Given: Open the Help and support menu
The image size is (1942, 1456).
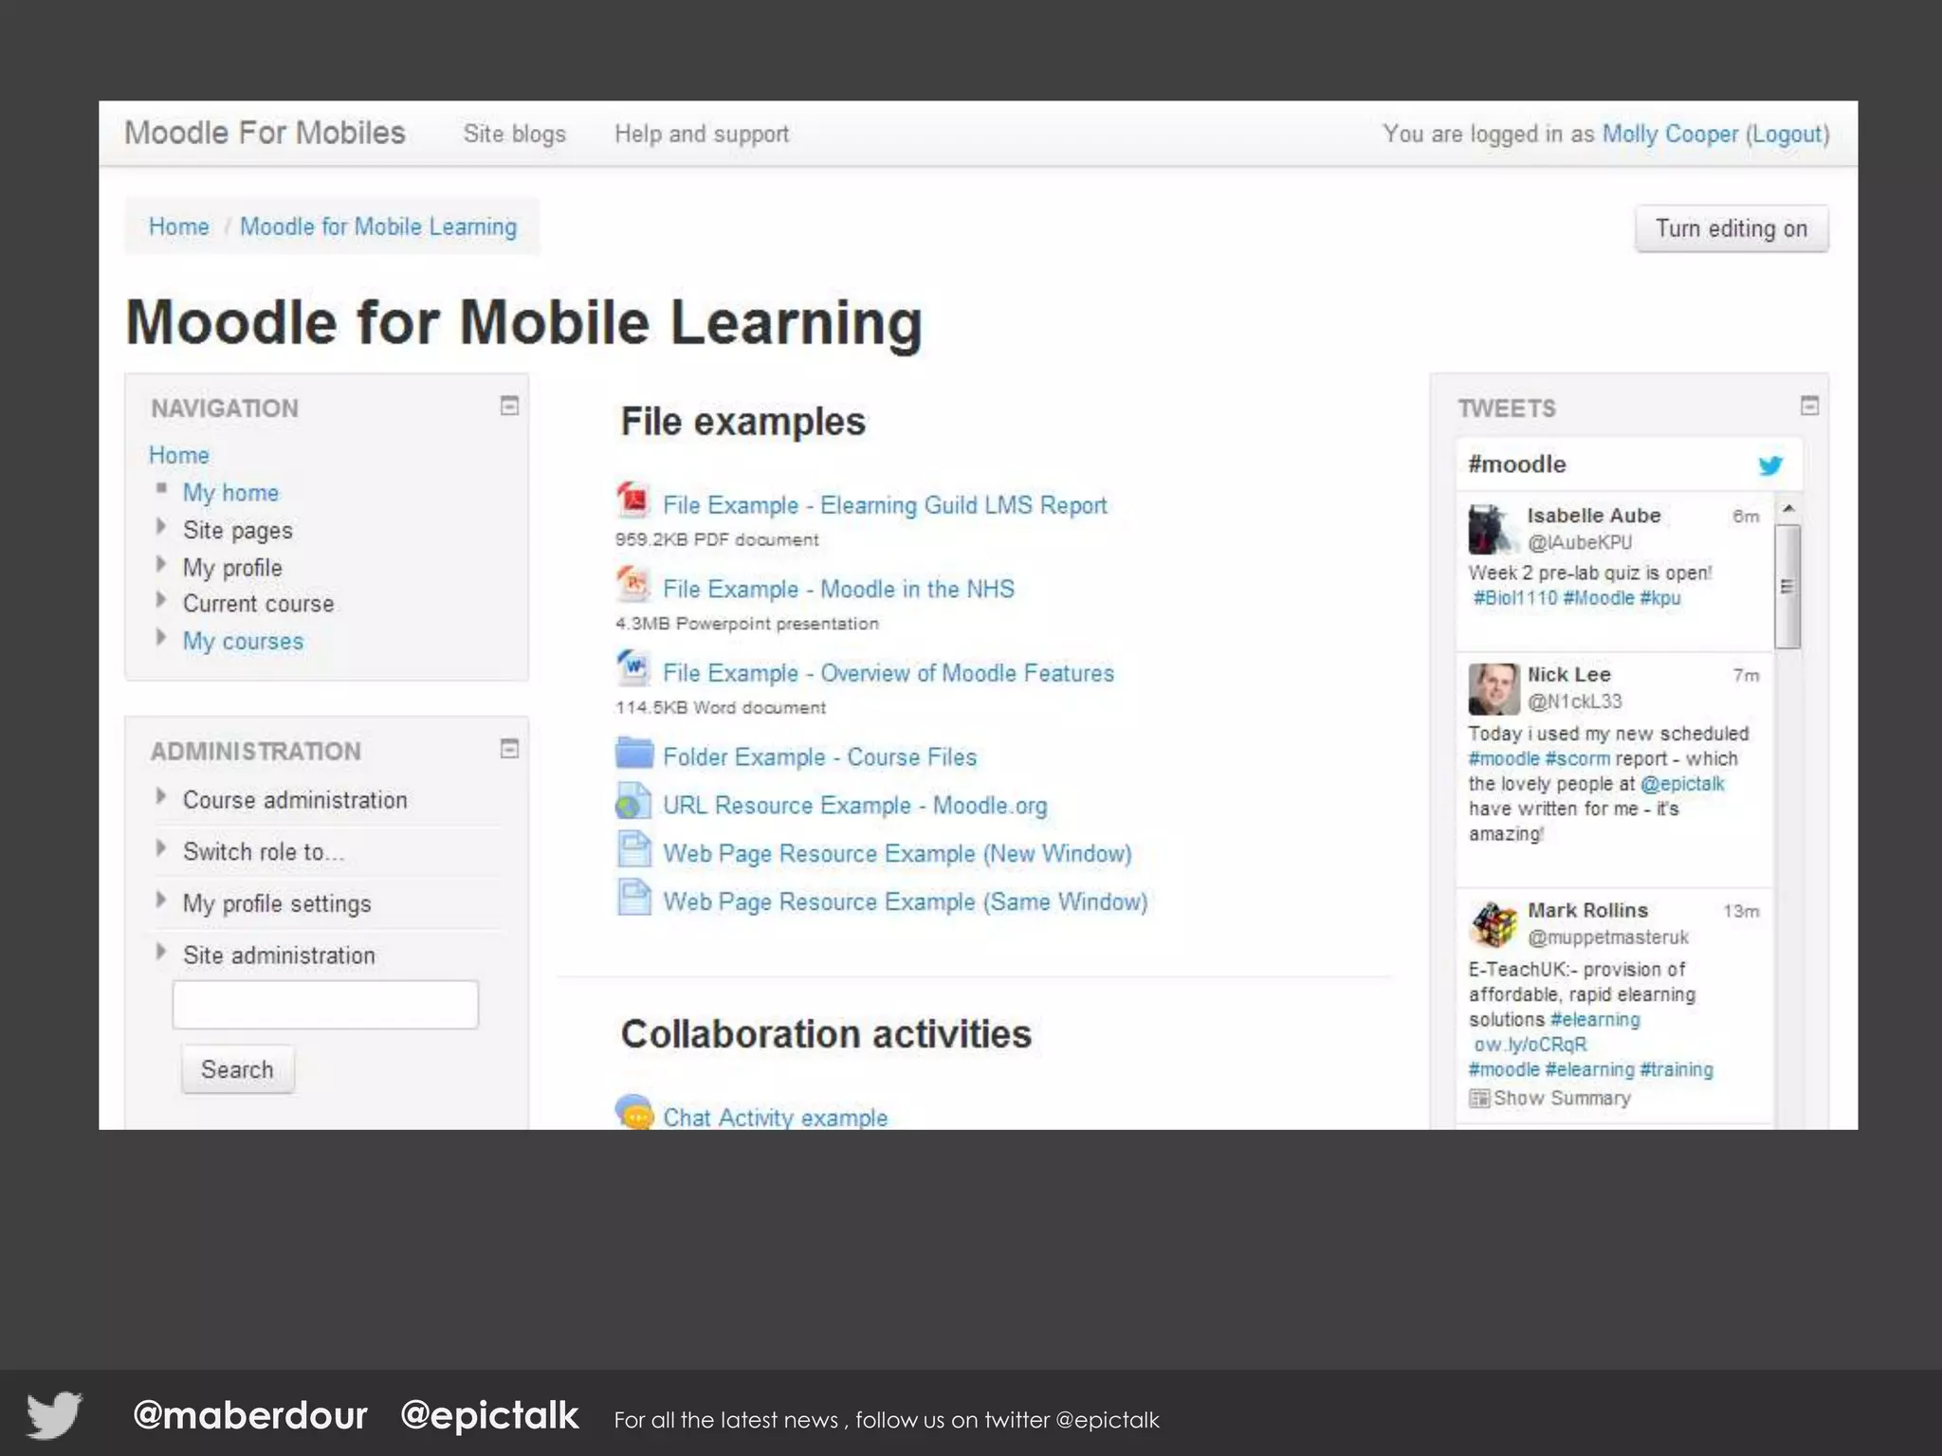Looking at the screenshot, I should (701, 134).
